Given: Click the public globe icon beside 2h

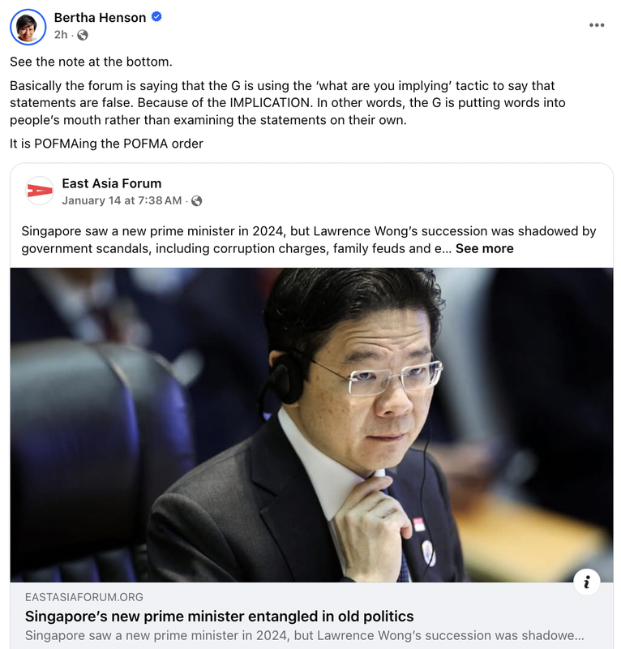Looking at the screenshot, I should (83, 35).
